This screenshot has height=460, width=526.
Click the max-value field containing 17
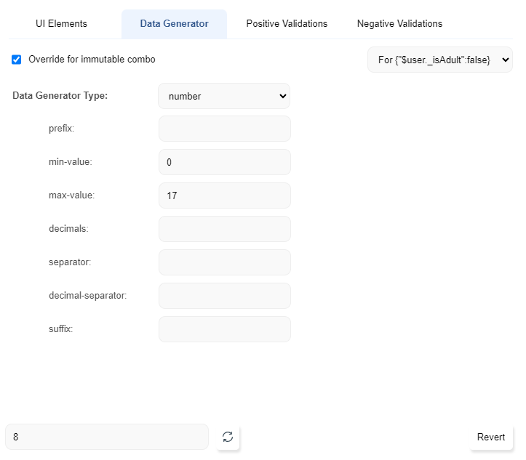224,195
